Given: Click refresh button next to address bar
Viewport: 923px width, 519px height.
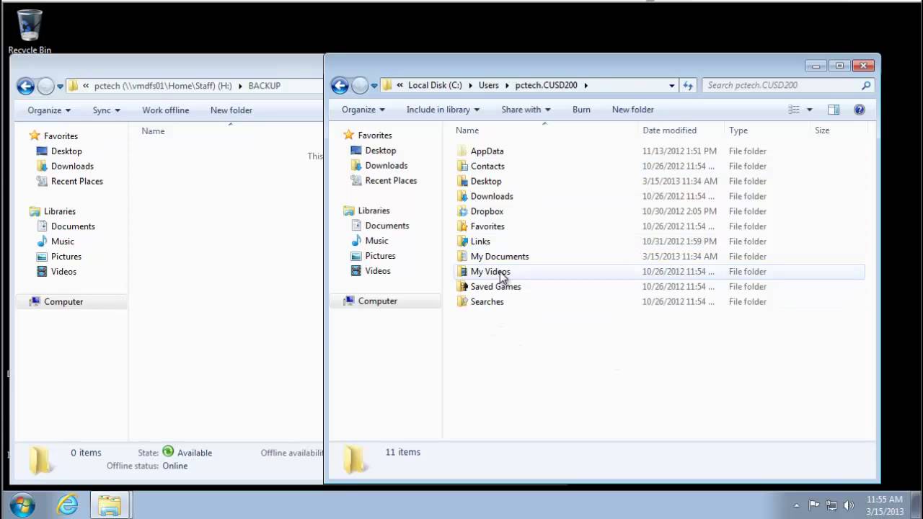Looking at the screenshot, I should [688, 85].
